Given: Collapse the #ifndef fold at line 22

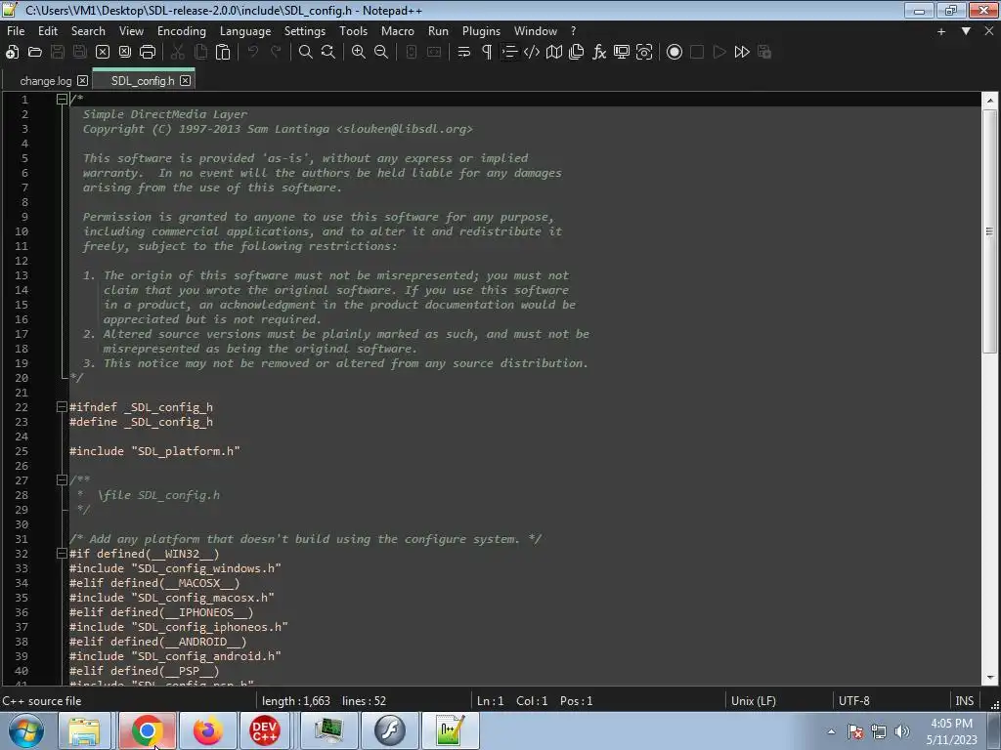Looking at the screenshot, I should coord(62,407).
